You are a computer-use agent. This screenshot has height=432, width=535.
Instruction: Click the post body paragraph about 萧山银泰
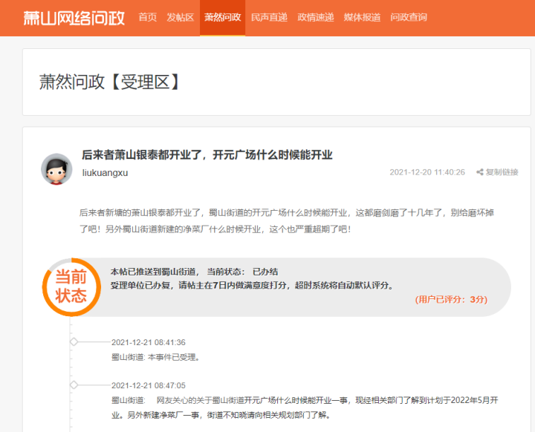point(287,221)
